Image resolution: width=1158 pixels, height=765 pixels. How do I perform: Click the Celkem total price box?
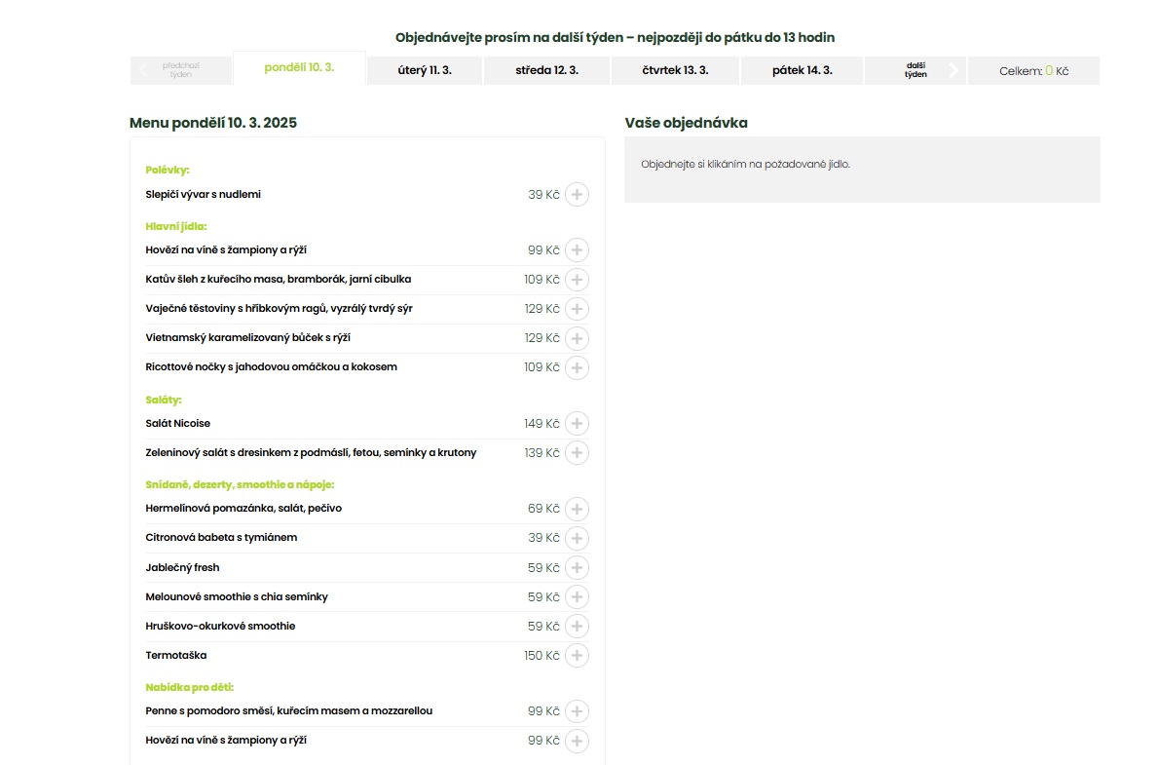1033,71
